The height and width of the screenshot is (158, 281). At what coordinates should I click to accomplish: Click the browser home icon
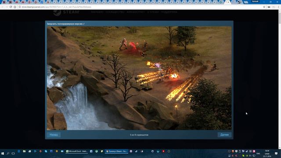[15, 7]
